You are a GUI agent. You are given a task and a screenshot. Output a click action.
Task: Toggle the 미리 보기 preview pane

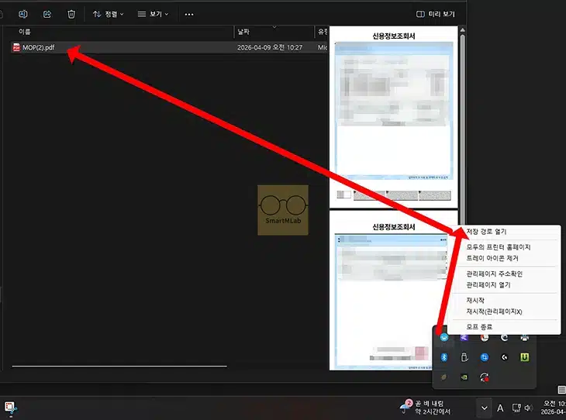click(435, 14)
